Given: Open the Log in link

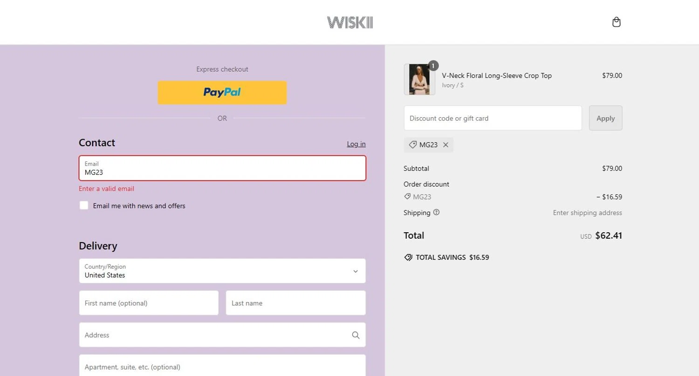Looking at the screenshot, I should [356, 144].
